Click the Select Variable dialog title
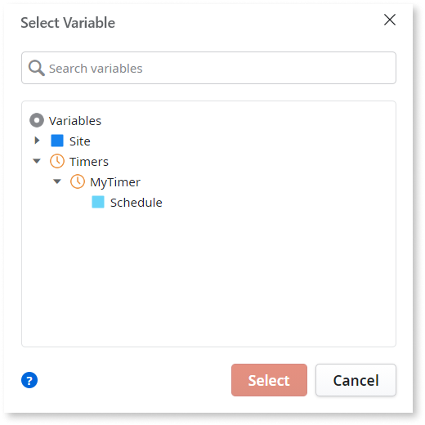 tap(68, 22)
